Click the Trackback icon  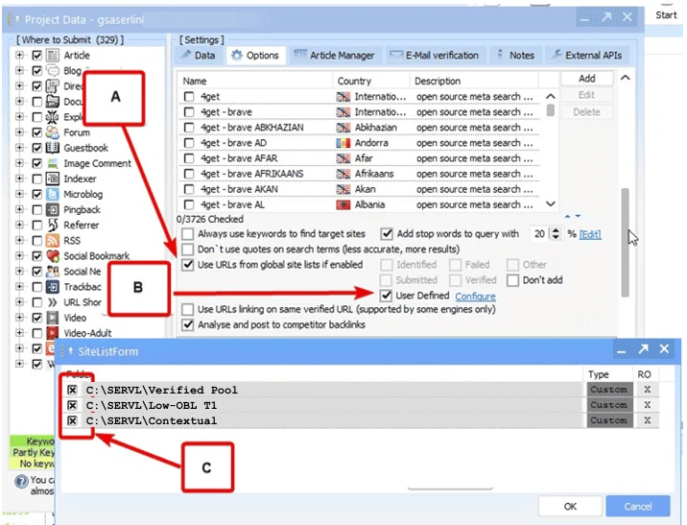[x=53, y=287]
